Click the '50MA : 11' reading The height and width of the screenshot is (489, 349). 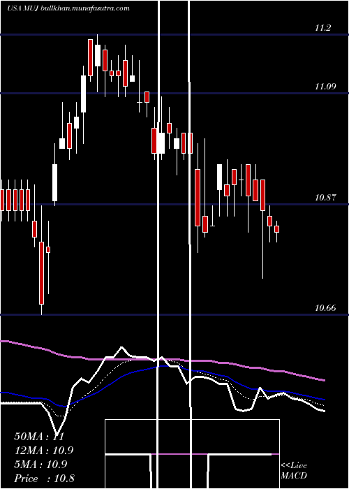[39, 437]
